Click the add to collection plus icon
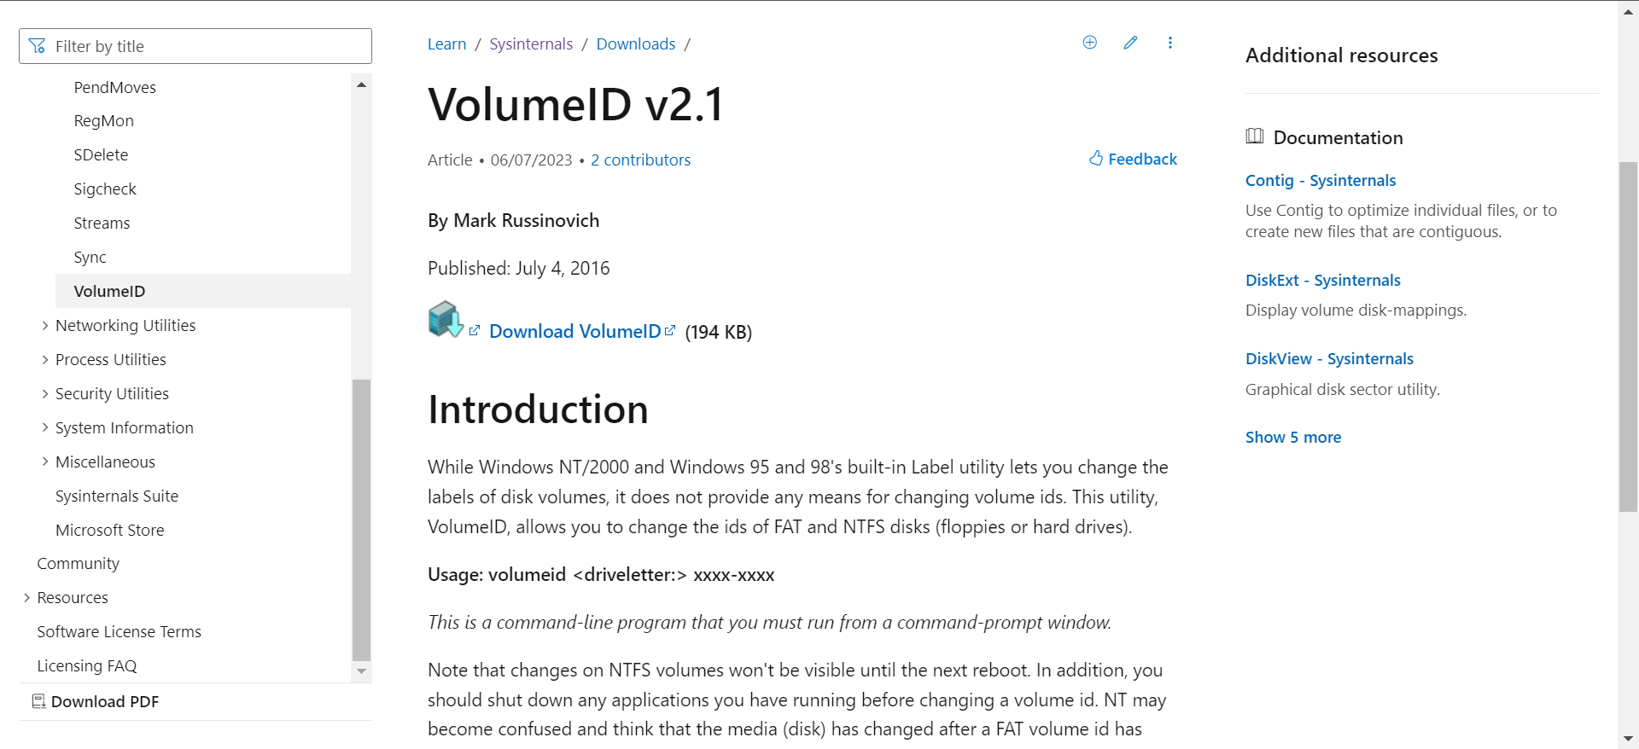Image resolution: width=1639 pixels, height=749 pixels. point(1090,43)
